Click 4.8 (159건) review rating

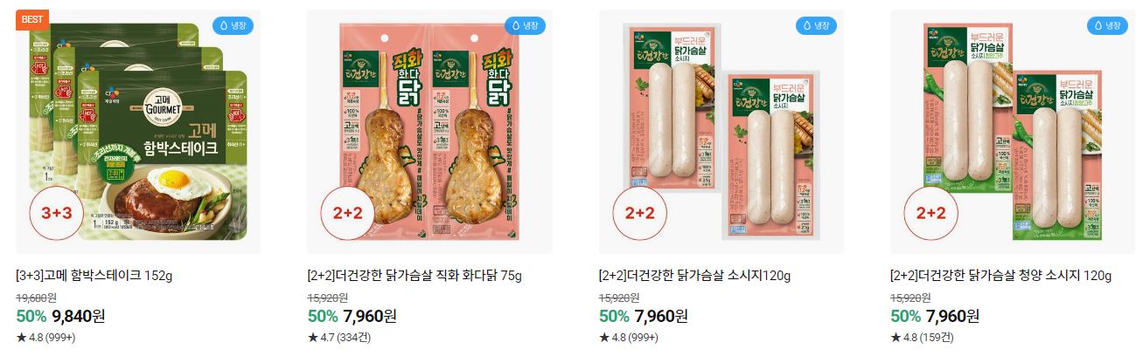[922, 337]
